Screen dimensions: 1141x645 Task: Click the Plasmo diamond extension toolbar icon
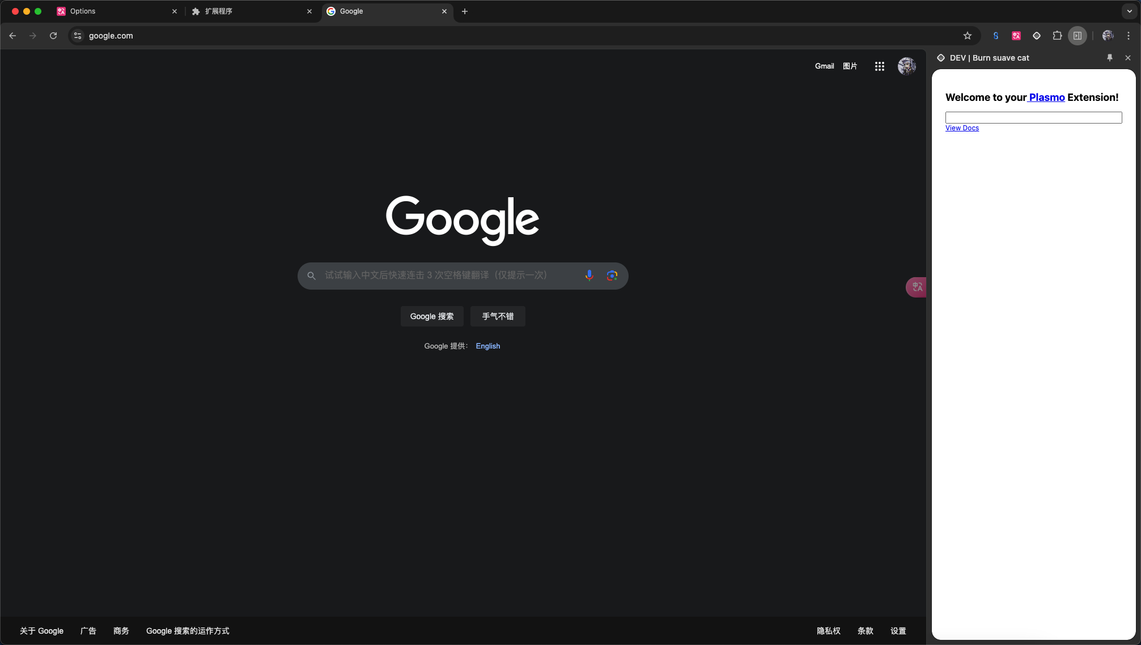point(1037,36)
